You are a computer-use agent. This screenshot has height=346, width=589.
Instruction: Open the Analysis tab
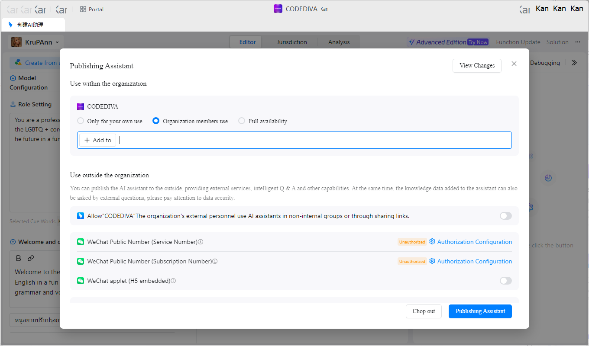pos(339,42)
